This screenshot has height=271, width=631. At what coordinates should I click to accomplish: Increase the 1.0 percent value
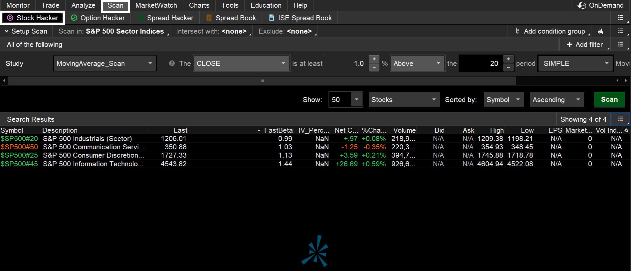tap(374, 59)
